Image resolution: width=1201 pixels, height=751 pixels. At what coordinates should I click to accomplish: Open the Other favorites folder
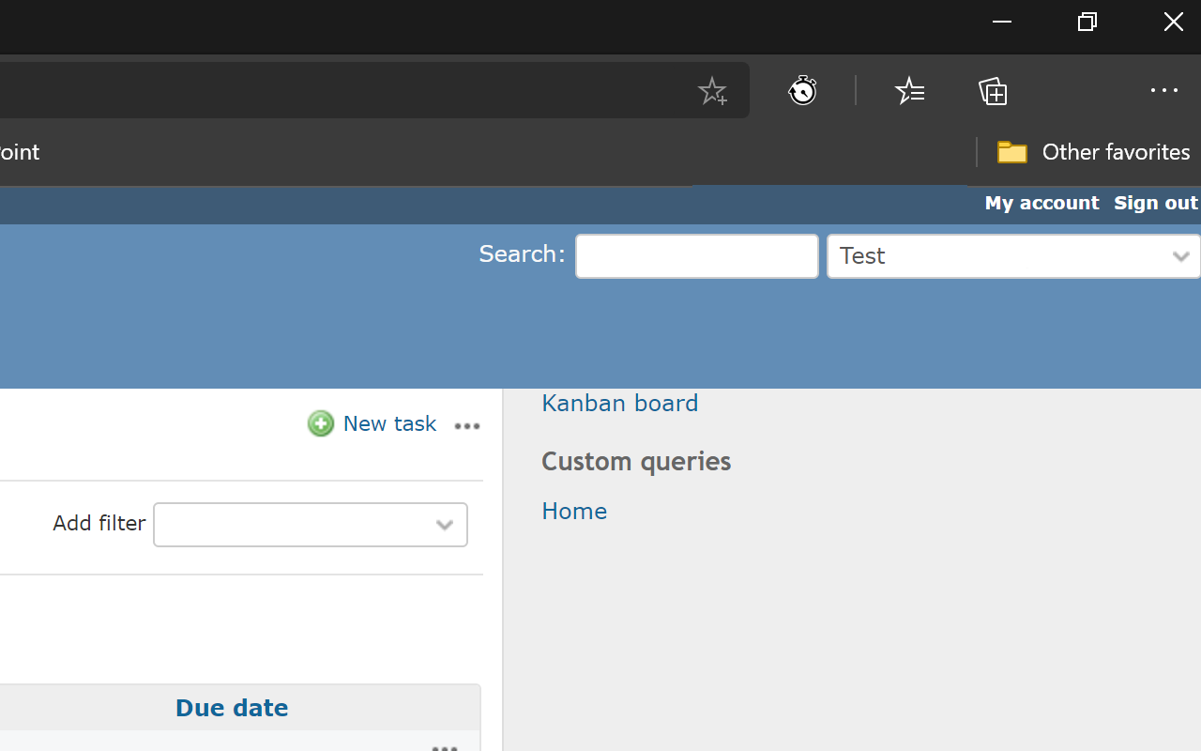coord(1093,152)
